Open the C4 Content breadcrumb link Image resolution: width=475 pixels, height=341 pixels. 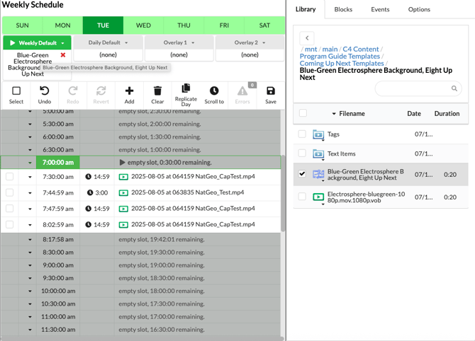(360, 50)
